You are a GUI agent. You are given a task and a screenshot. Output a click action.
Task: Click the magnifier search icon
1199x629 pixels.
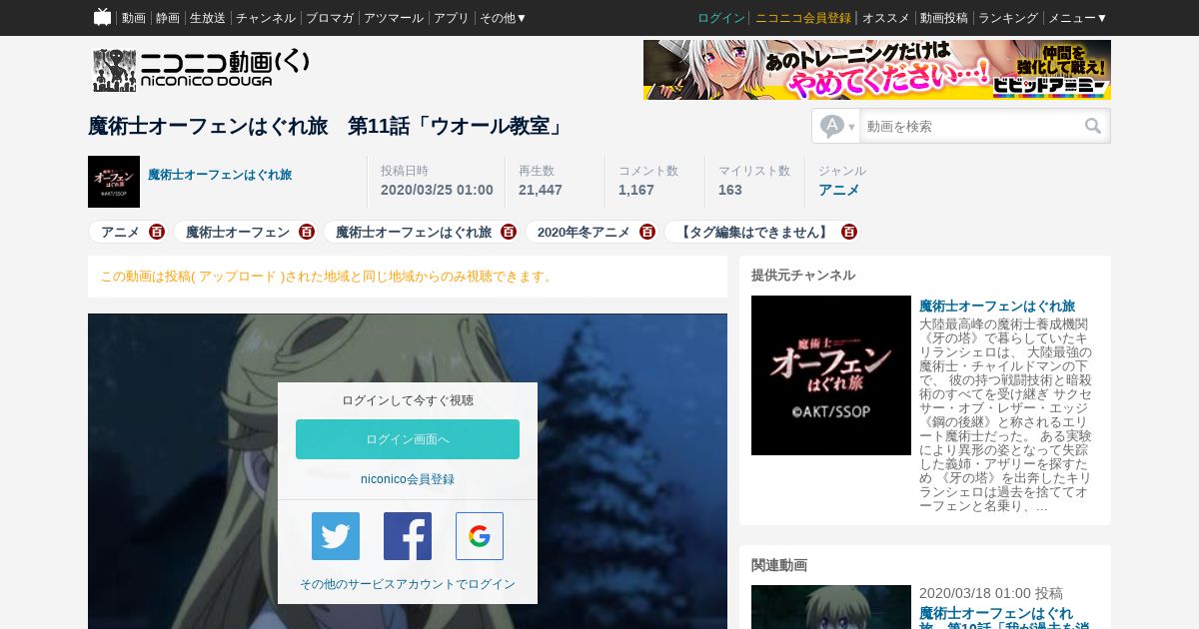tap(1093, 127)
